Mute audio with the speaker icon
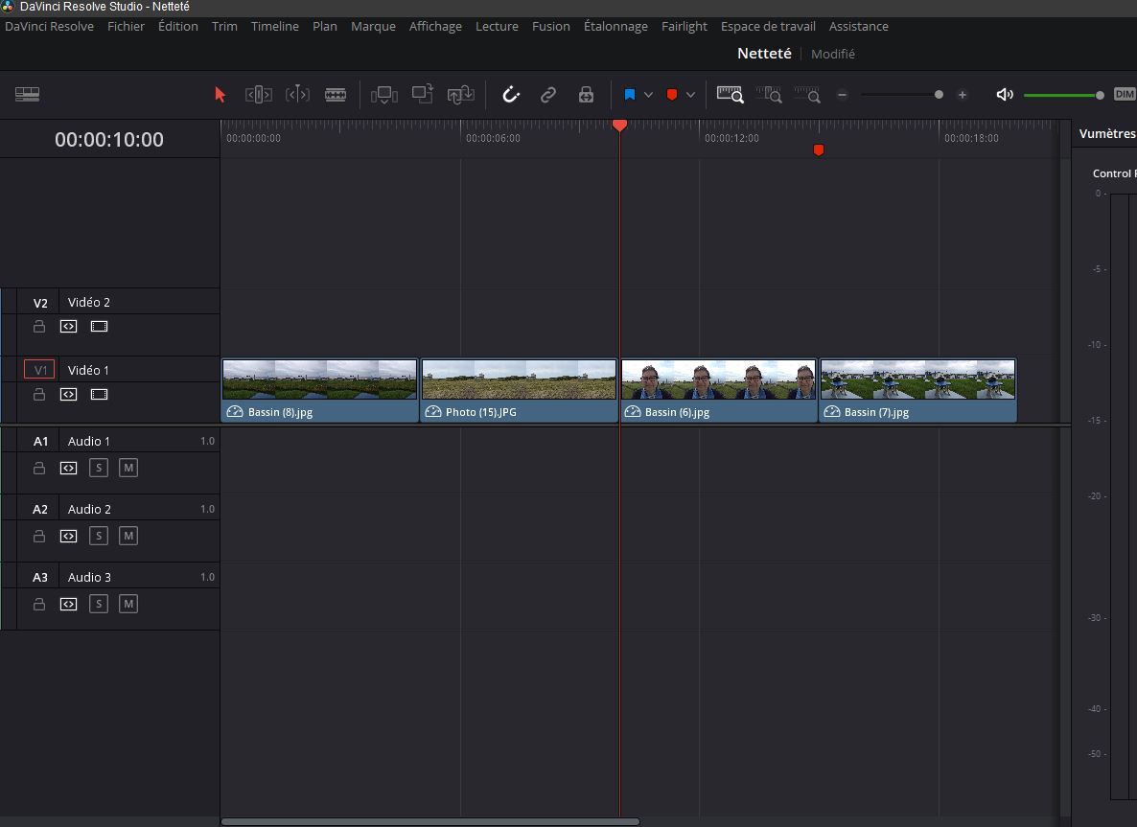Image resolution: width=1137 pixels, height=827 pixels. (1005, 95)
